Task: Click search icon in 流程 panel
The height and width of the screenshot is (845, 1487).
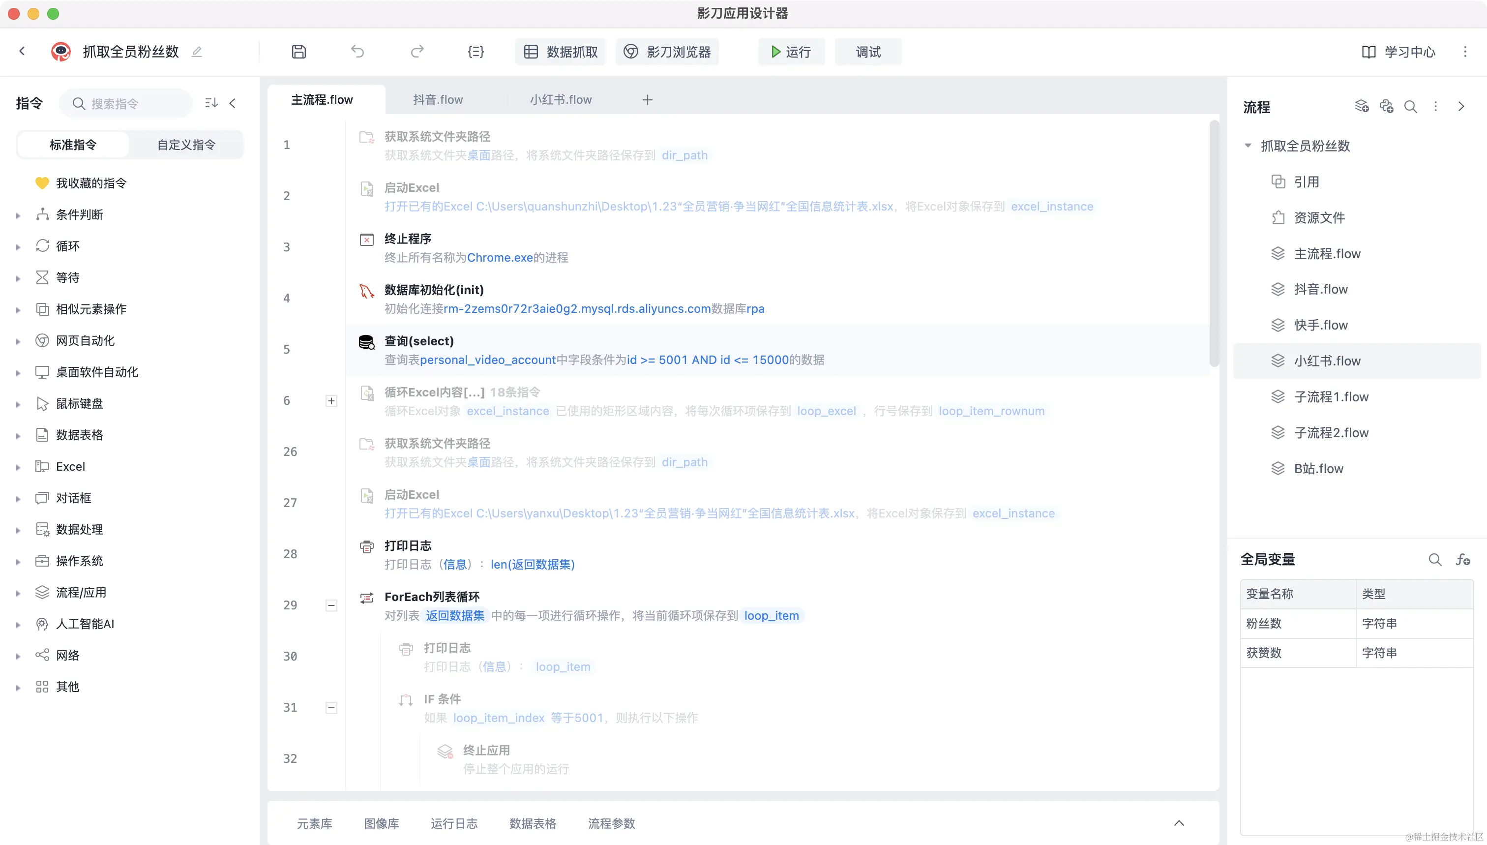Action: (1410, 107)
